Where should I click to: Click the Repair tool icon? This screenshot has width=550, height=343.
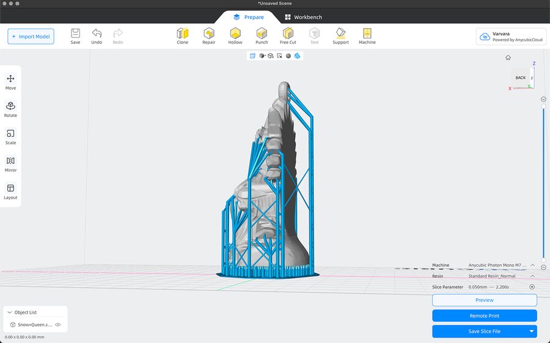point(209,36)
